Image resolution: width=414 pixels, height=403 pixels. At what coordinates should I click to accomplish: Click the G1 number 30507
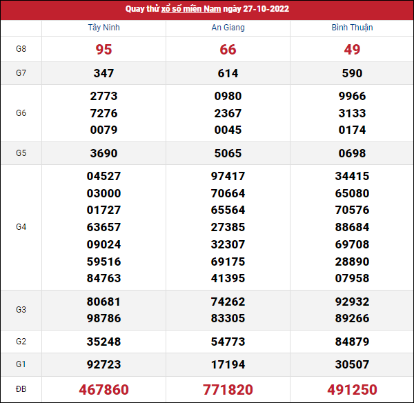click(x=352, y=364)
